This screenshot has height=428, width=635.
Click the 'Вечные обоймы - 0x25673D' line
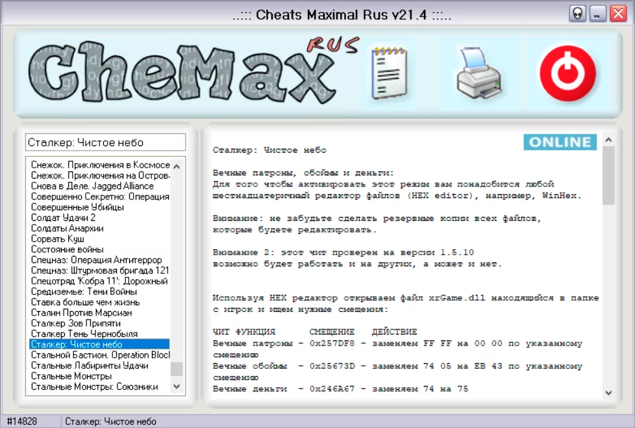pyautogui.click(x=397, y=366)
